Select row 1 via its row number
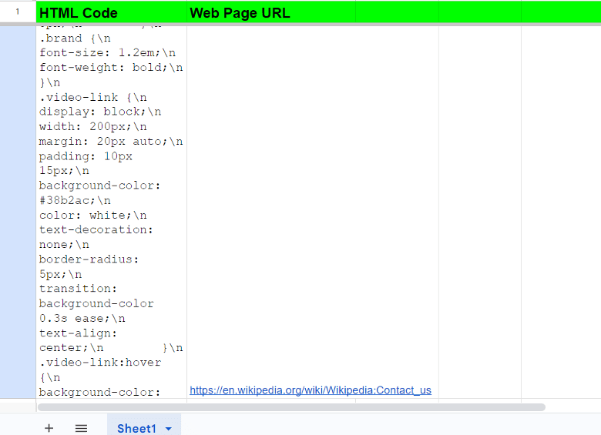 (x=18, y=12)
